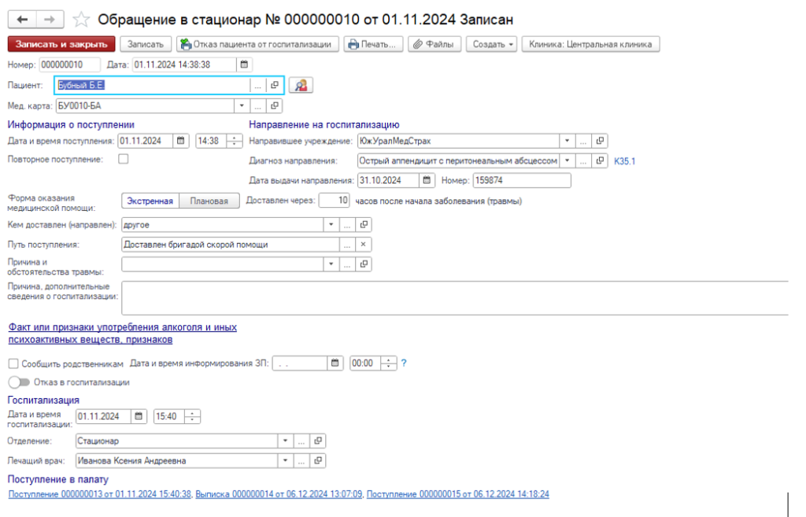Open calendar for relatives informing date

coord(335,364)
